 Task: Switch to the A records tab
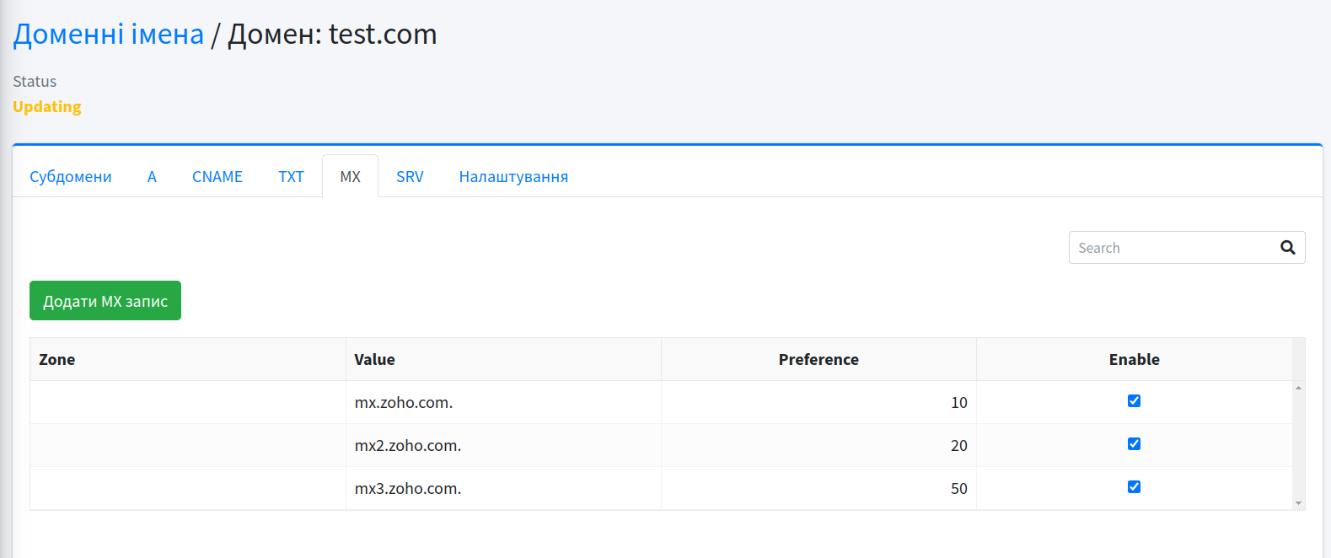click(152, 177)
